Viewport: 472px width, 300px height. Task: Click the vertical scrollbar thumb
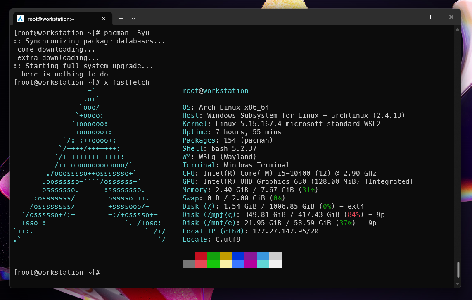coord(458,269)
